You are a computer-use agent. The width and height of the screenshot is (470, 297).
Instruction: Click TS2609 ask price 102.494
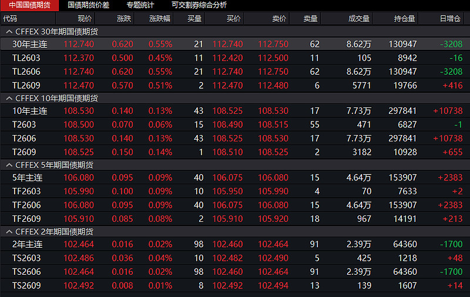click(x=273, y=286)
